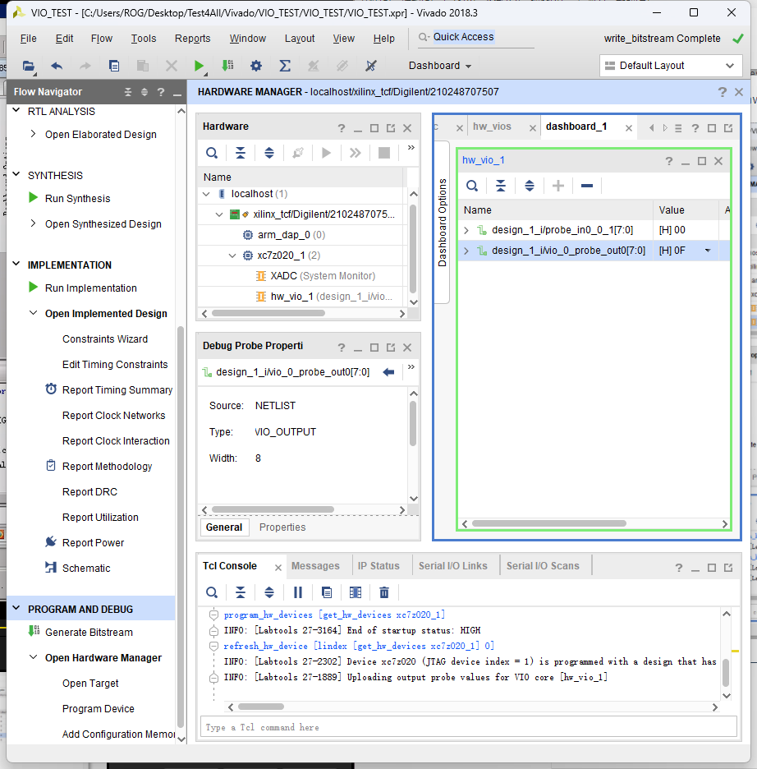This screenshot has width=757, height=769.
Task: Clear Tcl Console with trash icon
Action: click(384, 592)
